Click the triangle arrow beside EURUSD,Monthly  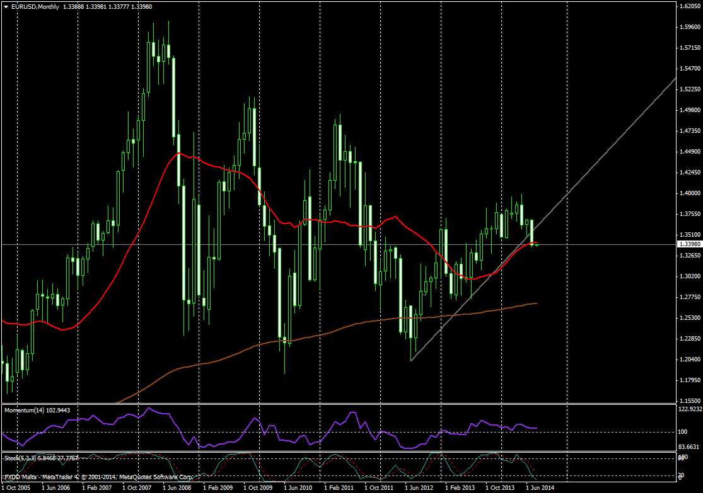pyautogui.click(x=5, y=6)
